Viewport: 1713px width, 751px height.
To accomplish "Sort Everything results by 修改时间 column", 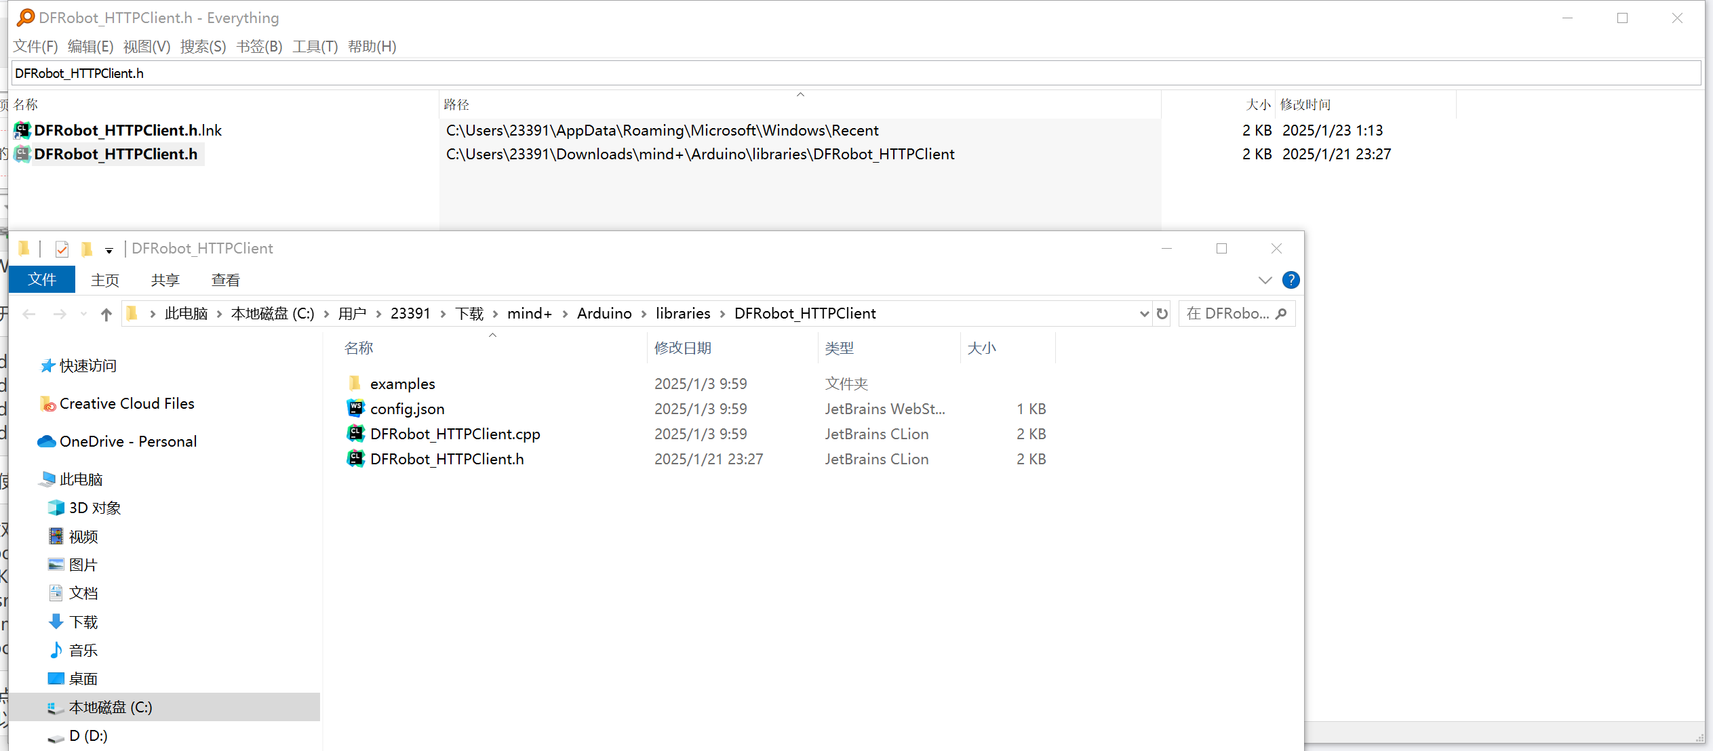I will pos(1365,104).
